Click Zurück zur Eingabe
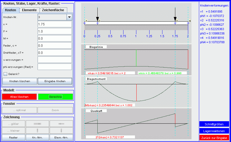 tap(214, 138)
